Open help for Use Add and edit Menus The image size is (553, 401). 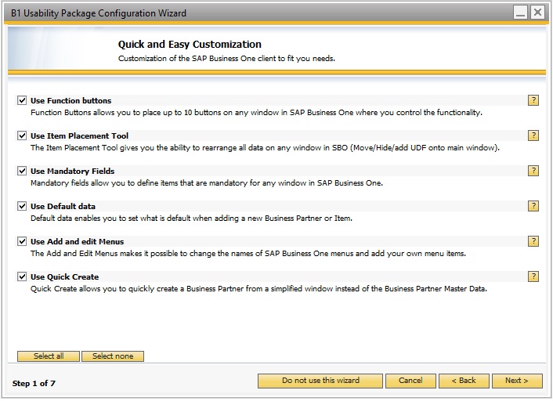[533, 241]
